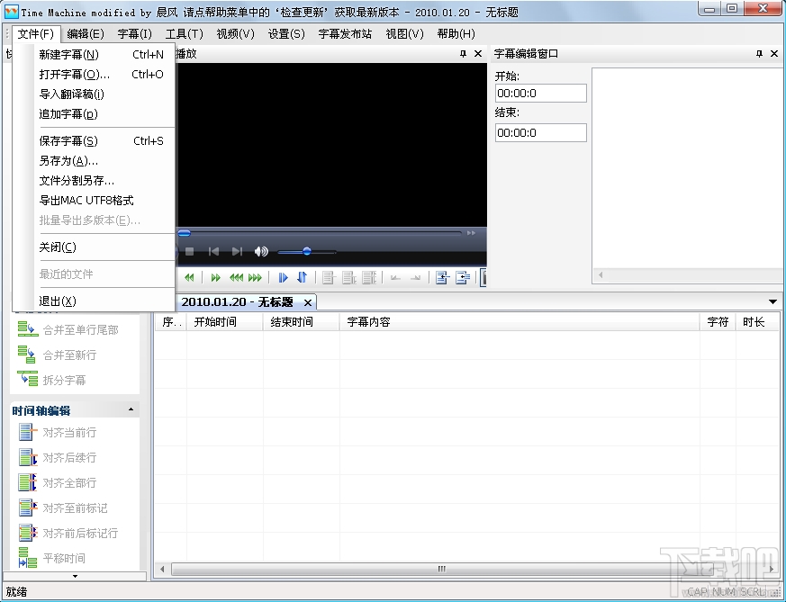Open the 字幕(I) menu

click(135, 34)
